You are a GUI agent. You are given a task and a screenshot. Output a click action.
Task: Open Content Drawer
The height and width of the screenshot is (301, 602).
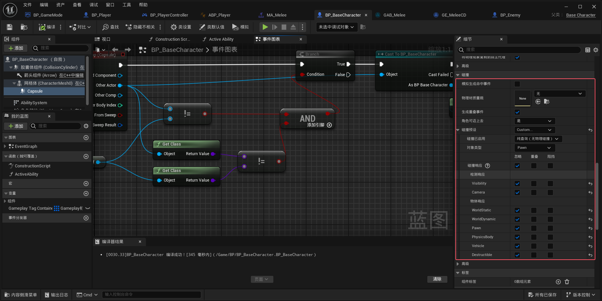tap(21, 295)
